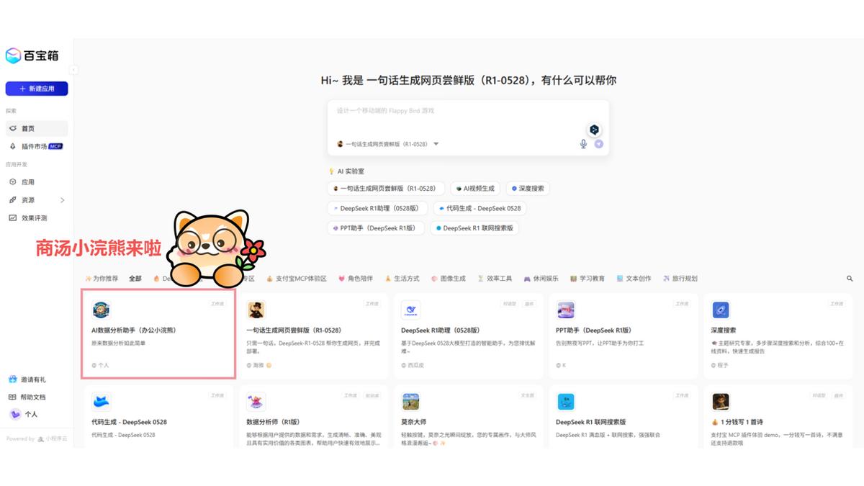Open the model selector dropdown 一句话生成网页尝鲜版

pyautogui.click(x=389, y=144)
